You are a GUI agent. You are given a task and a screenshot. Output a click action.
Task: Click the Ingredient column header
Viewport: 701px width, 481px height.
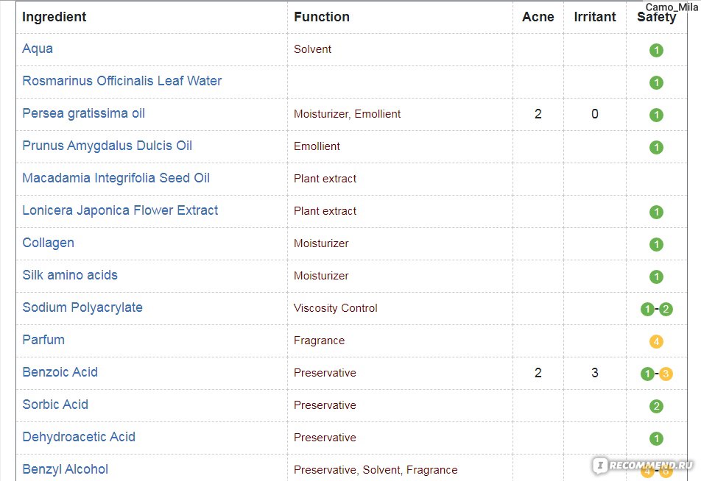[54, 17]
